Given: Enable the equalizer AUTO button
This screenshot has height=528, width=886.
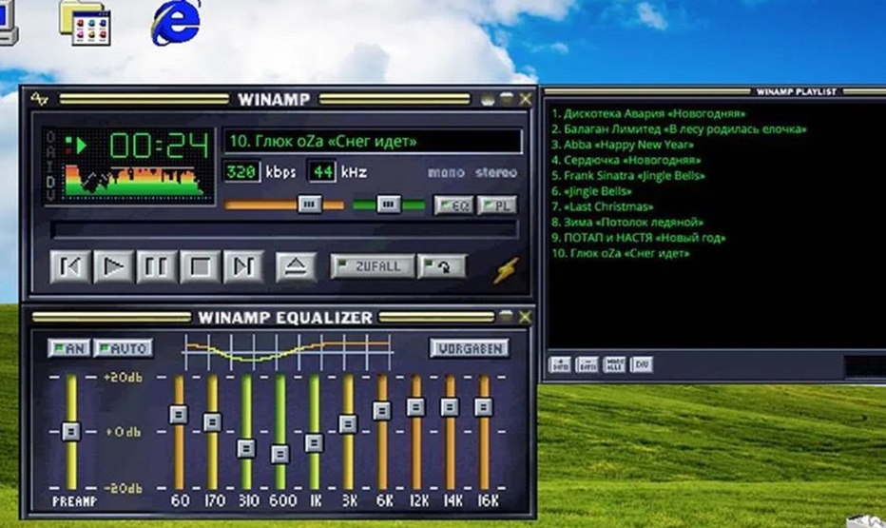Looking at the screenshot, I should [123, 348].
